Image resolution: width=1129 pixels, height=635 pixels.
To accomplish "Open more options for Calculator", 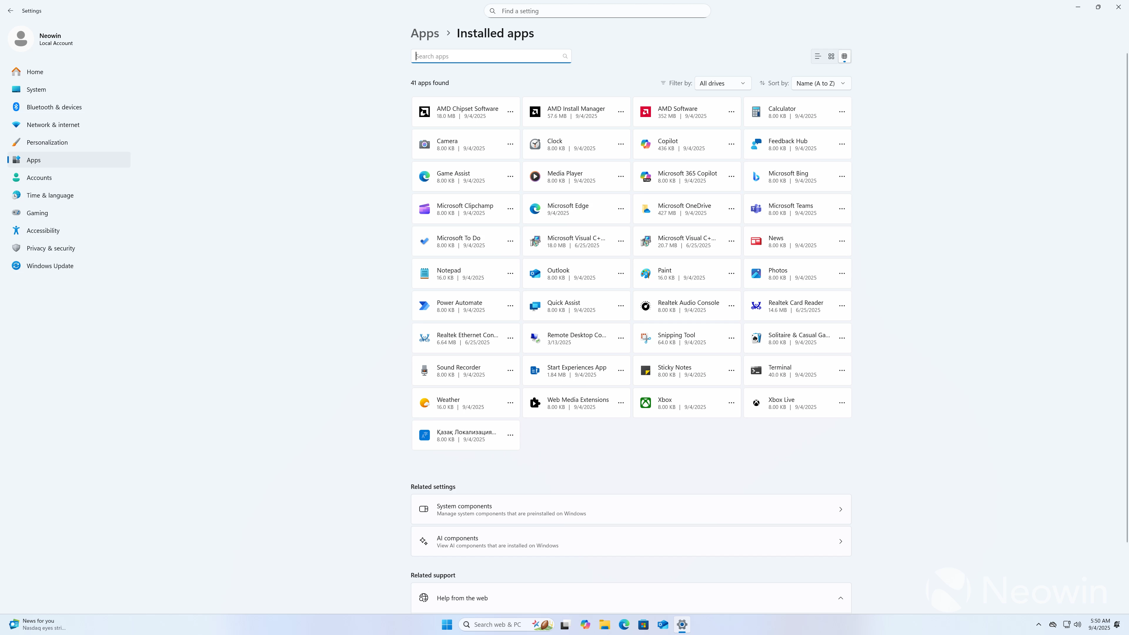I will 841,112.
